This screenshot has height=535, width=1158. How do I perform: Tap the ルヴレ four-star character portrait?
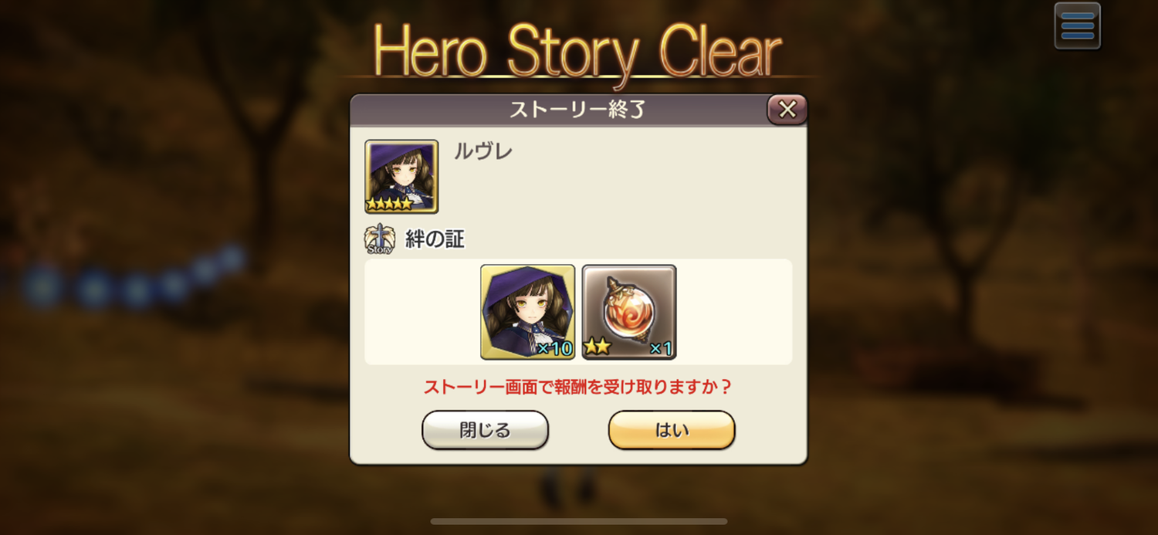[401, 176]
